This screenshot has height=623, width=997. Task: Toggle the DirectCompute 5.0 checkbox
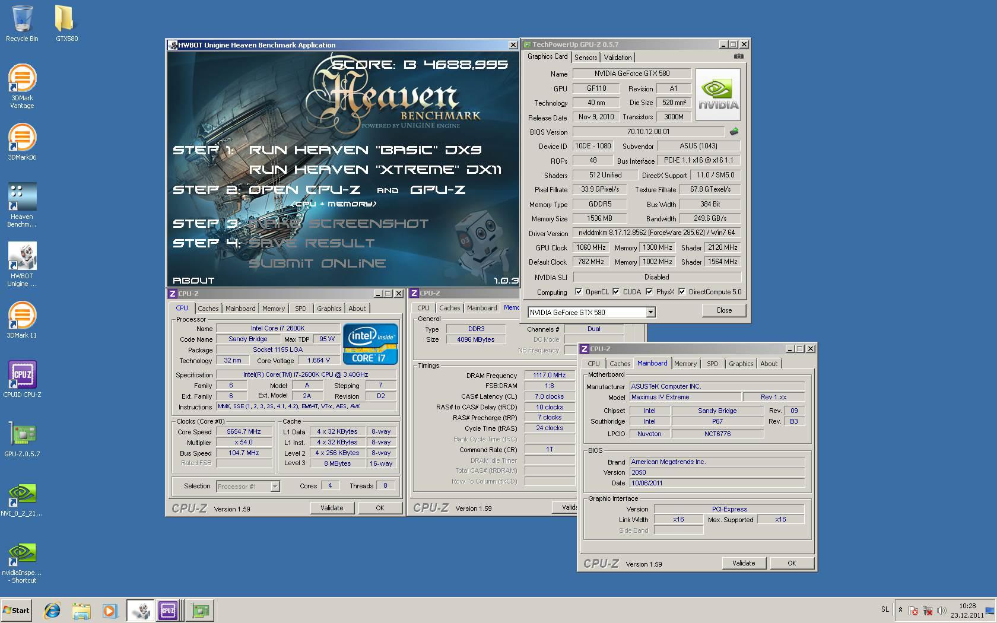pos(682,291)
